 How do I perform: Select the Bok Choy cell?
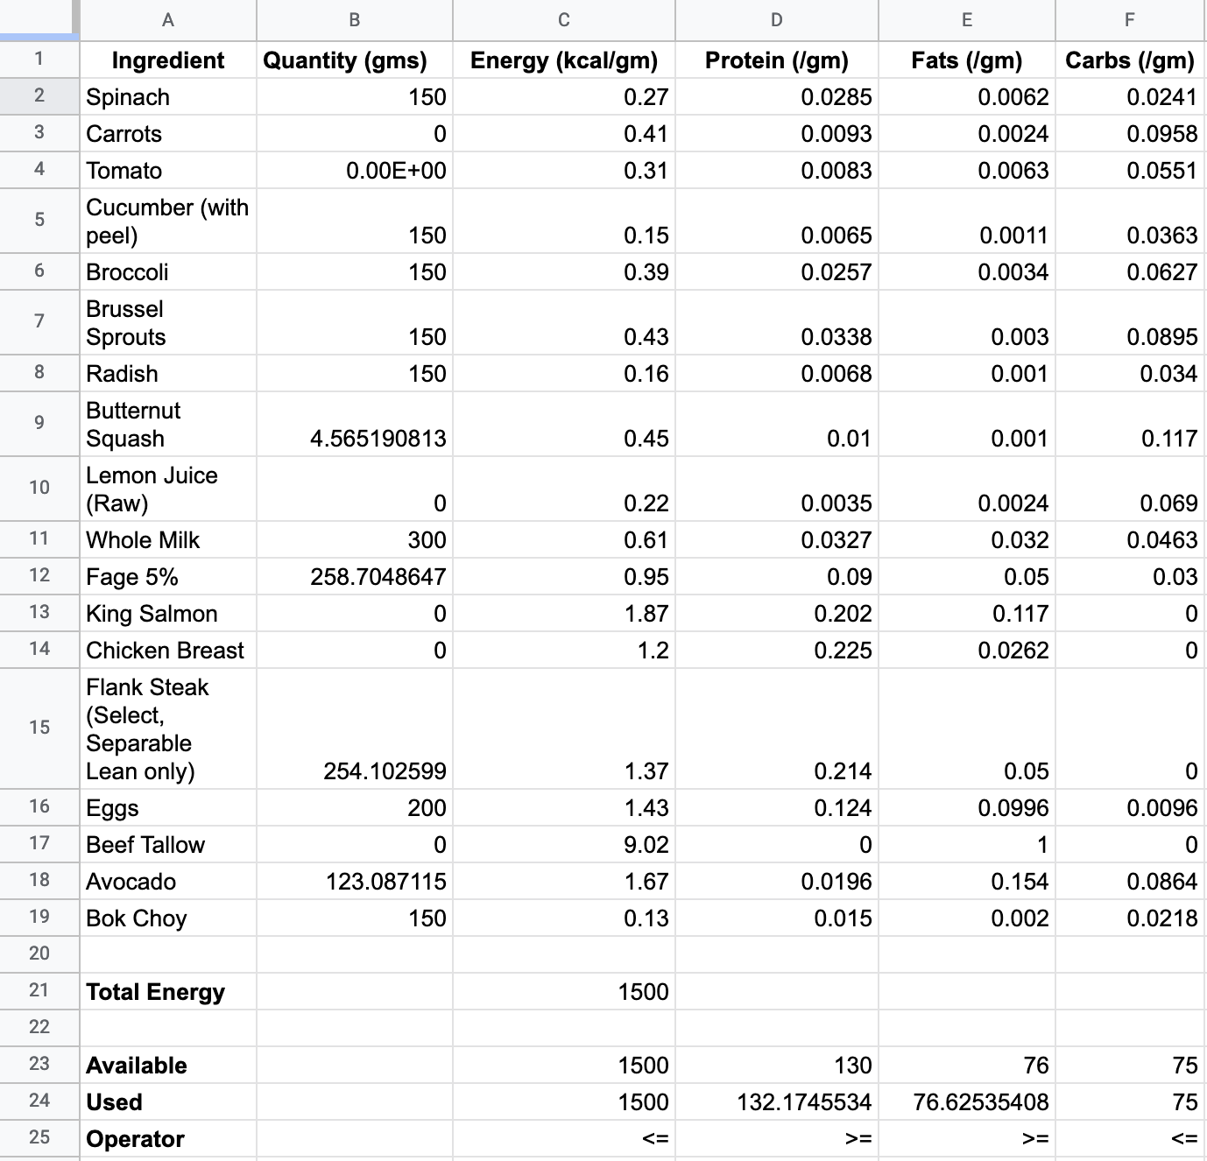pyautogui.click(x=168, y=918)
